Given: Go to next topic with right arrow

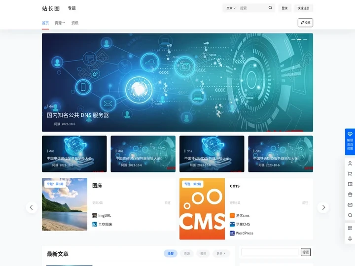Looking at the screenshot, I should click(x=323, y=207).
